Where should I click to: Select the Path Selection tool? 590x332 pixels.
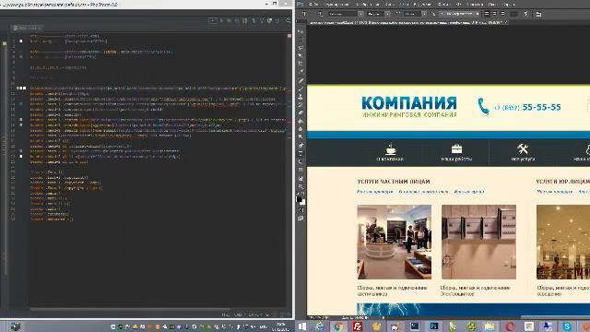click(x=301, y=161)
